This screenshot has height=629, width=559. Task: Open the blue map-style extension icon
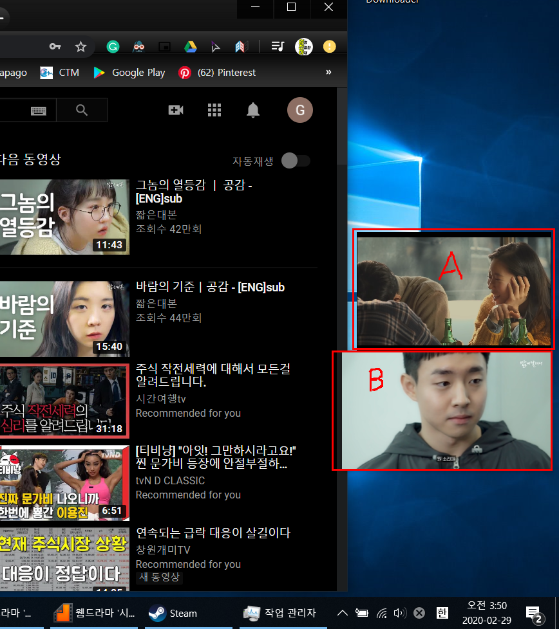tap(241, 47)
